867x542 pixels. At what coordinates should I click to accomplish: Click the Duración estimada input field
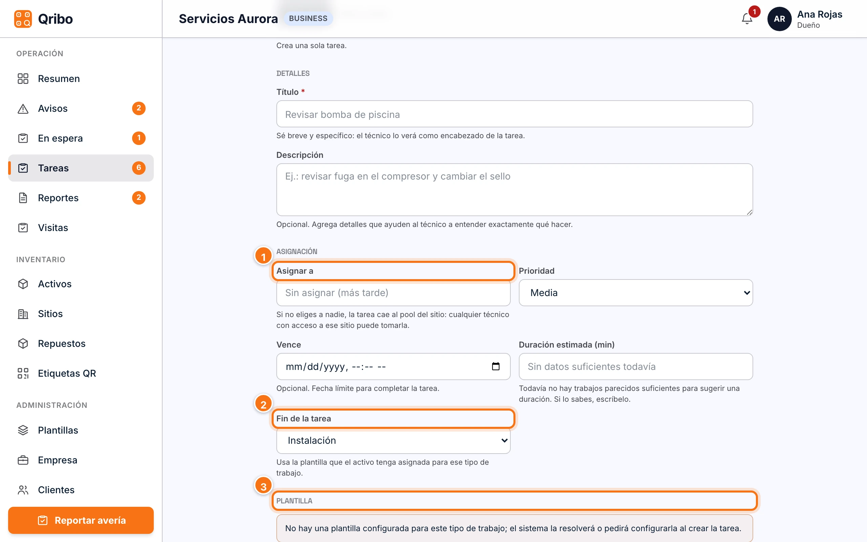[636, 366]
